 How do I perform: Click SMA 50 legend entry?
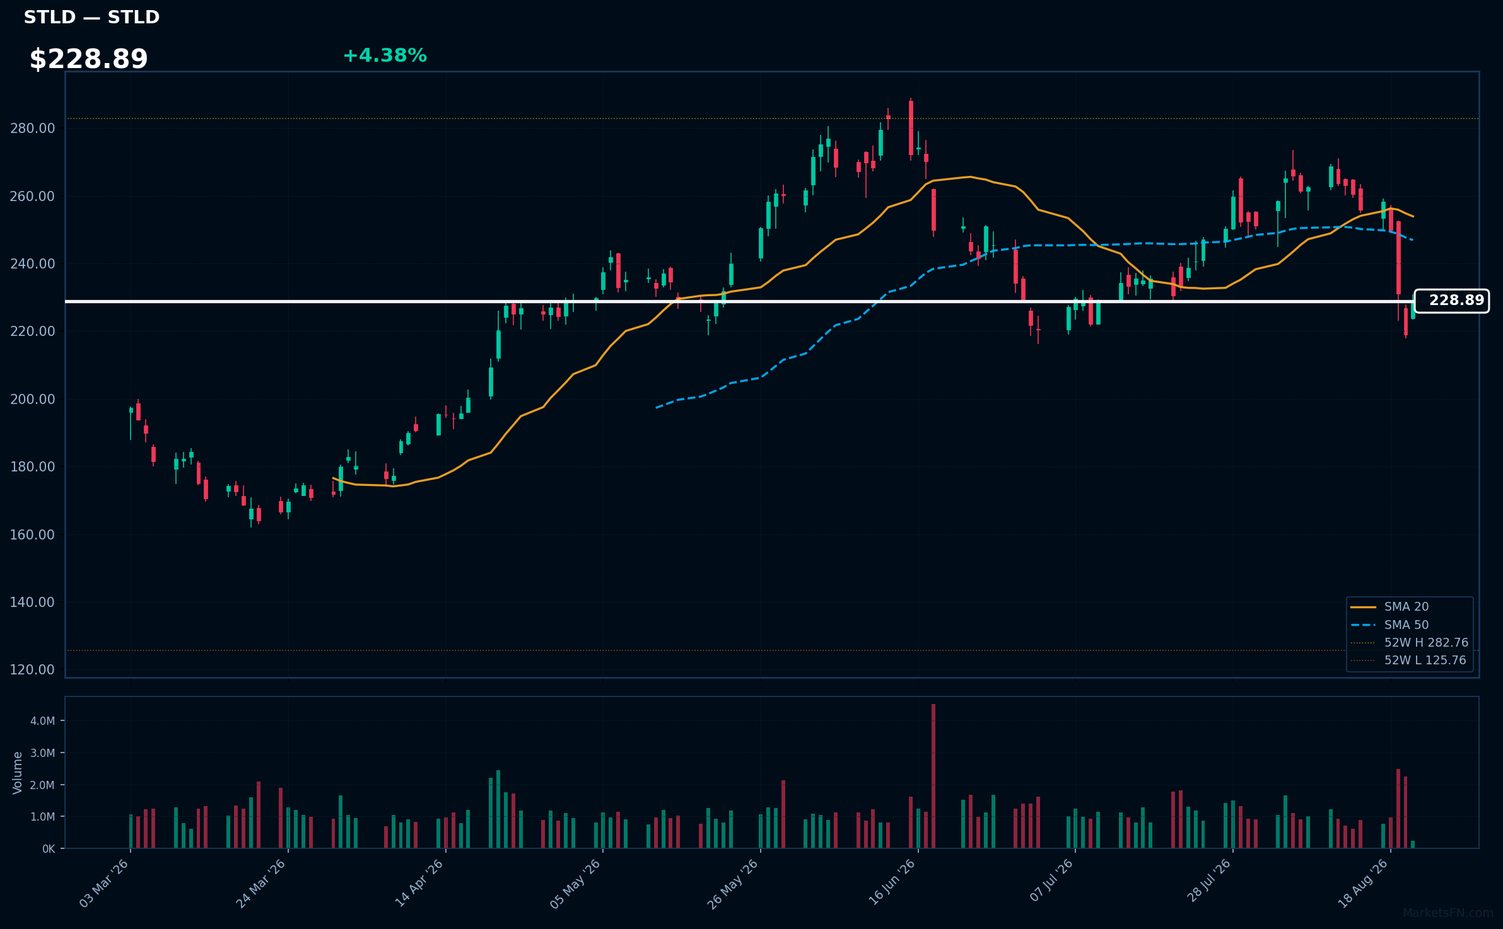click(1406, 625)
